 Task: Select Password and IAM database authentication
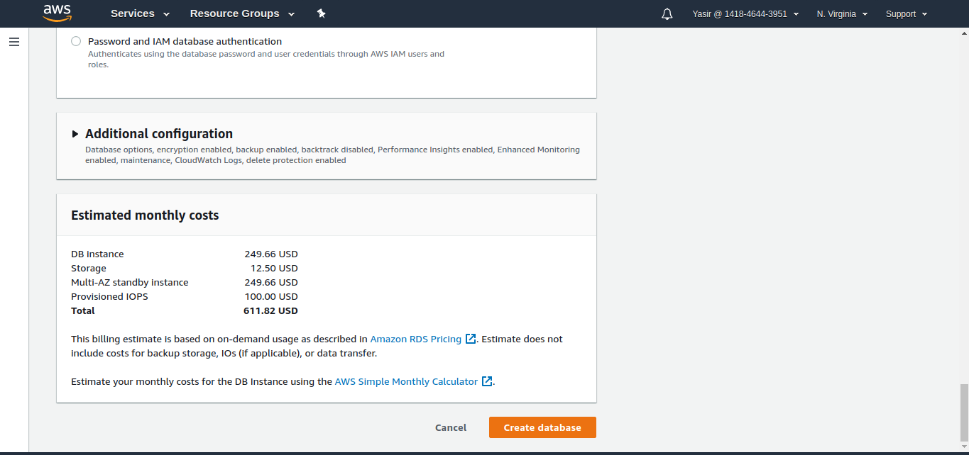click(76, 42)
